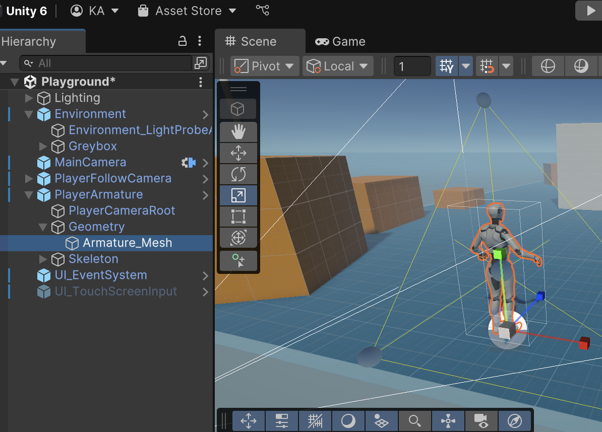Collapse the PlayerArmature tree item
The image size is (602, 432).
pyautogui.click(x=29, y=195)
